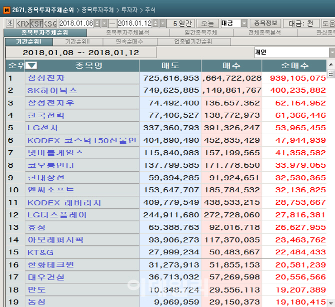Click the 도움 help button
The height and width of the screenshot is (307, 335).
point(328,24)
